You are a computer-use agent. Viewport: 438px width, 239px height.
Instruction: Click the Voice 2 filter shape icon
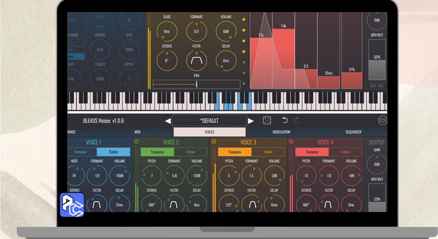(x=174, y=205)
